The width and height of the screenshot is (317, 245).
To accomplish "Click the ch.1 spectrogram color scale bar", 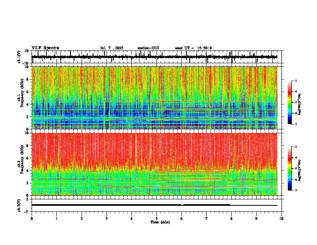I will 290,102.
